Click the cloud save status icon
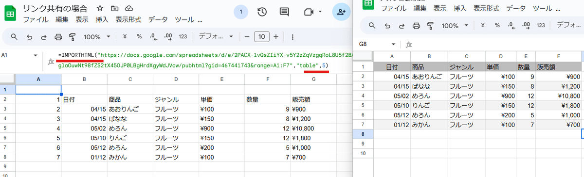 (129, 9)
